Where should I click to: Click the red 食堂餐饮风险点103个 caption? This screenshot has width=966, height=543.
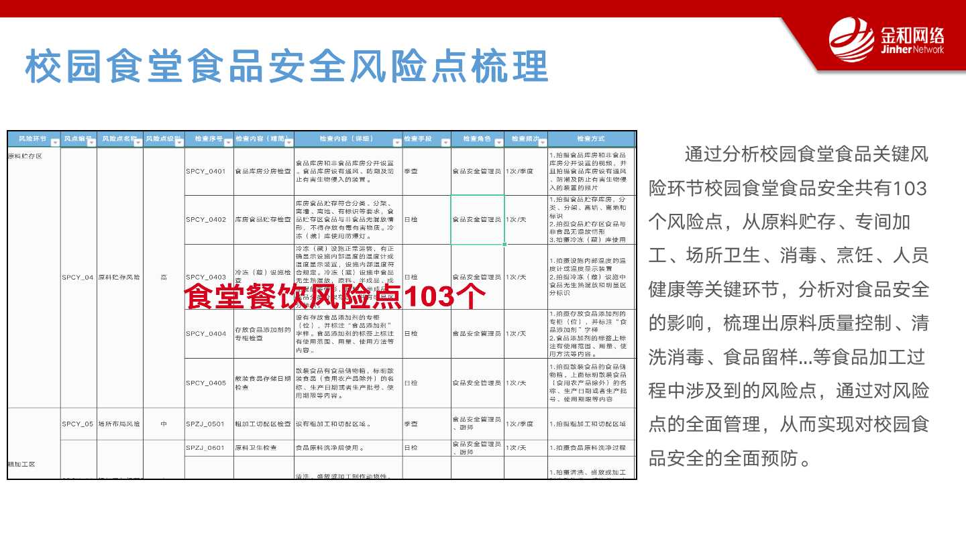335,296
